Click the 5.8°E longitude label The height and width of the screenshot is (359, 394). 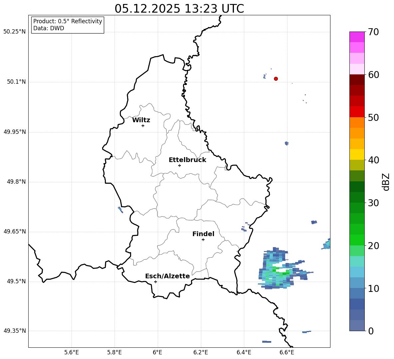click(x=114, y=353)
